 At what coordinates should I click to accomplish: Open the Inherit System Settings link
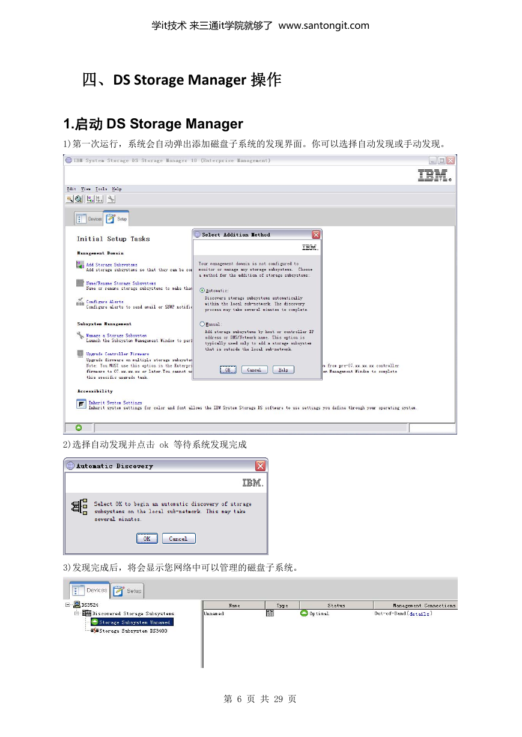(115, 403)
